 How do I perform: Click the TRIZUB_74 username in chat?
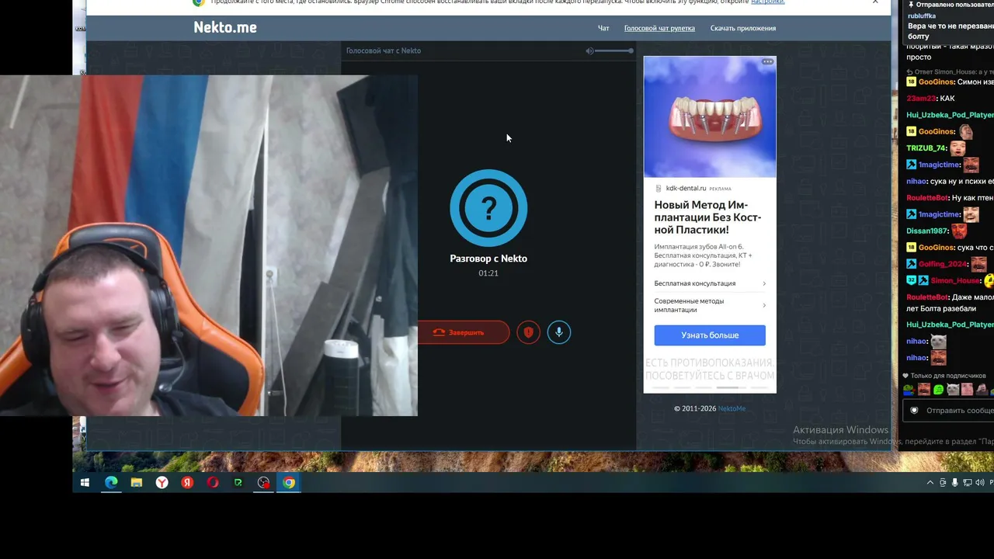(926, 148)
